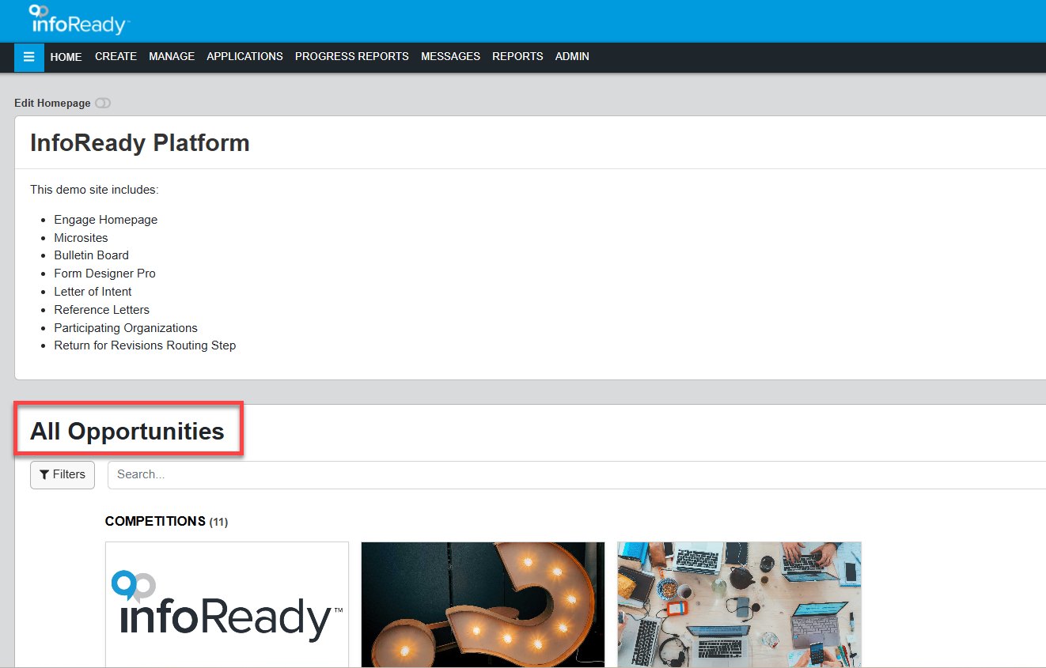This screenshot has width=1046, height=668.
Task: Open the MESSAGES menu
Action: coord(450,57)
